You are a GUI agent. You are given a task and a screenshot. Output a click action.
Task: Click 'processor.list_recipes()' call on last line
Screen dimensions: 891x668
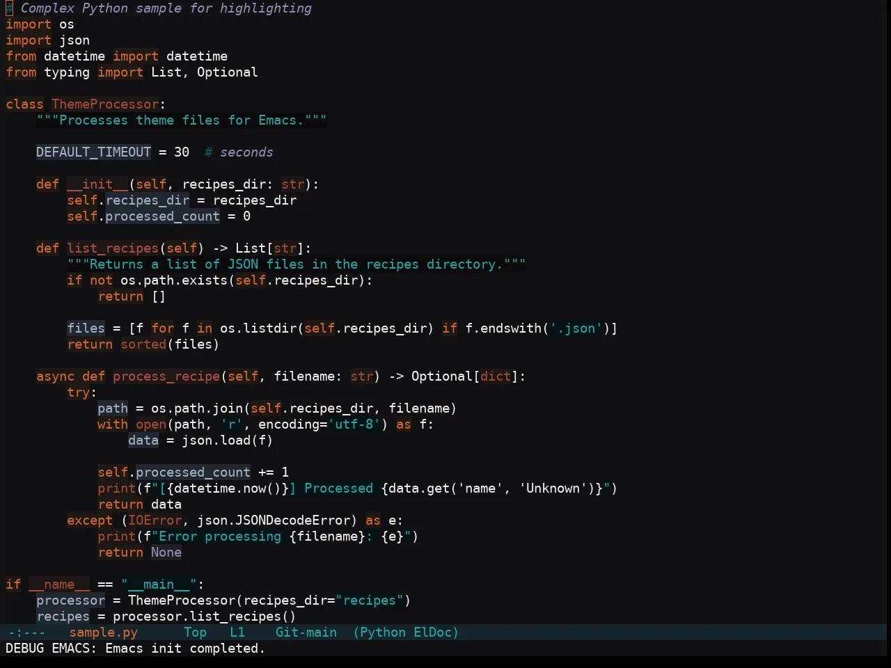pos(205,617)
